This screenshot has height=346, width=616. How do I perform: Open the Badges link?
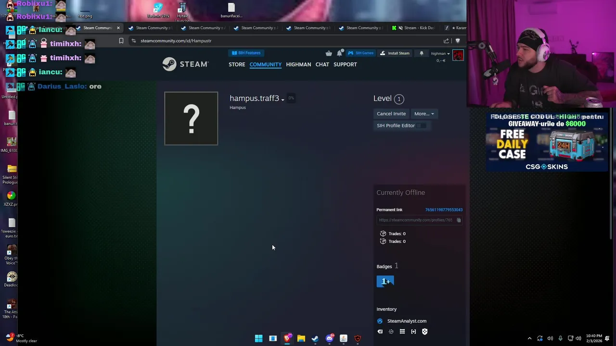[384, 266]
